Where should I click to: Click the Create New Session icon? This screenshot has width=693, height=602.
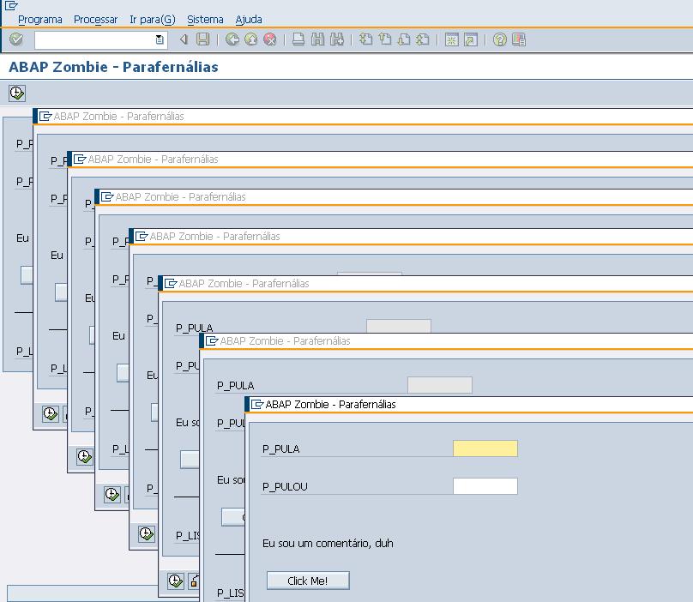coord(451,39)
